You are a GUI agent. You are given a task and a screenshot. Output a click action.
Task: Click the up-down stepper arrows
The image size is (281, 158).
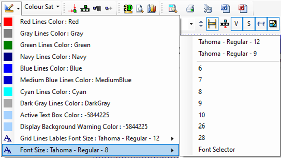pos(201,24)
